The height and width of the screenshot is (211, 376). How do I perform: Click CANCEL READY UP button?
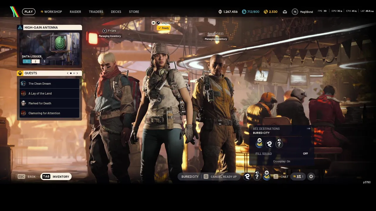224,177
